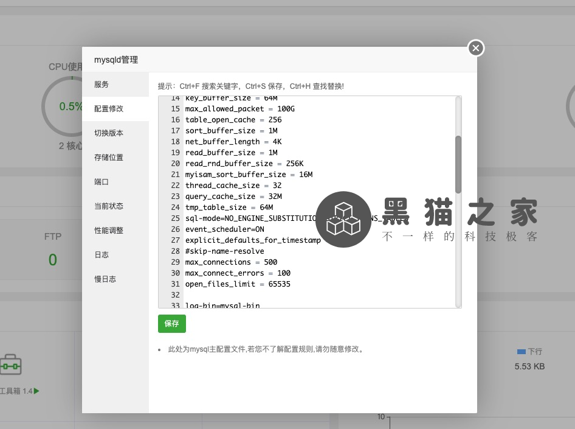575x429 pixels.
Task: Click the myisam_sort_buffer_size = 16M line
Action: [249, 175]
